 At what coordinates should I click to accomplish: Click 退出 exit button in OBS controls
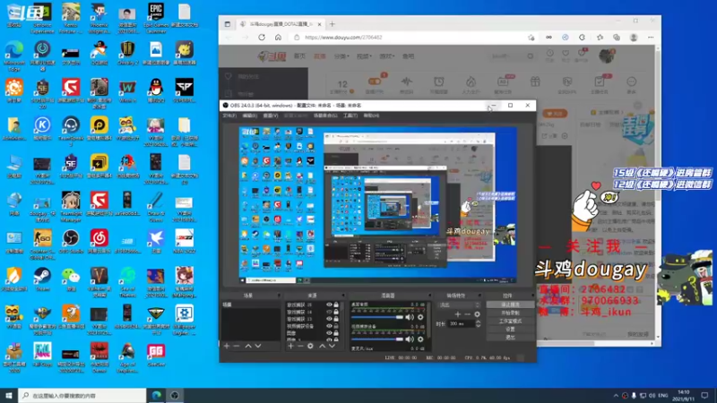tap(510, 338)
